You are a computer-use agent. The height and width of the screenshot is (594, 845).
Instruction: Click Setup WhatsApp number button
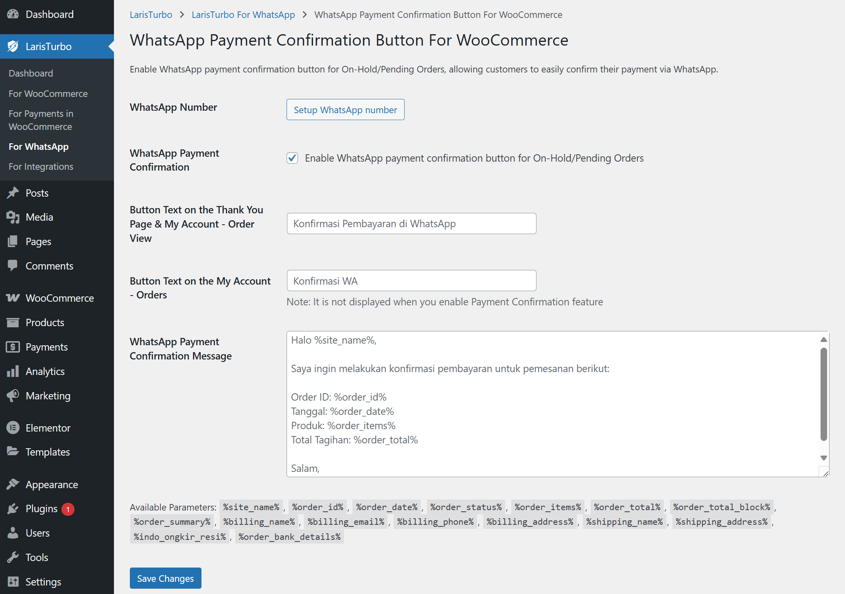345,110
